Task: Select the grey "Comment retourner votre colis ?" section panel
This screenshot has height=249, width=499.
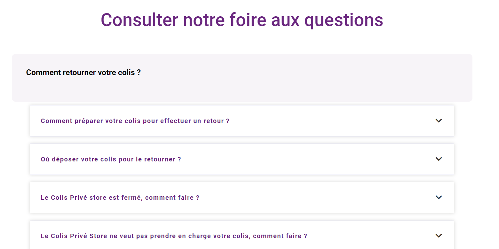Action: click(242, 78)
